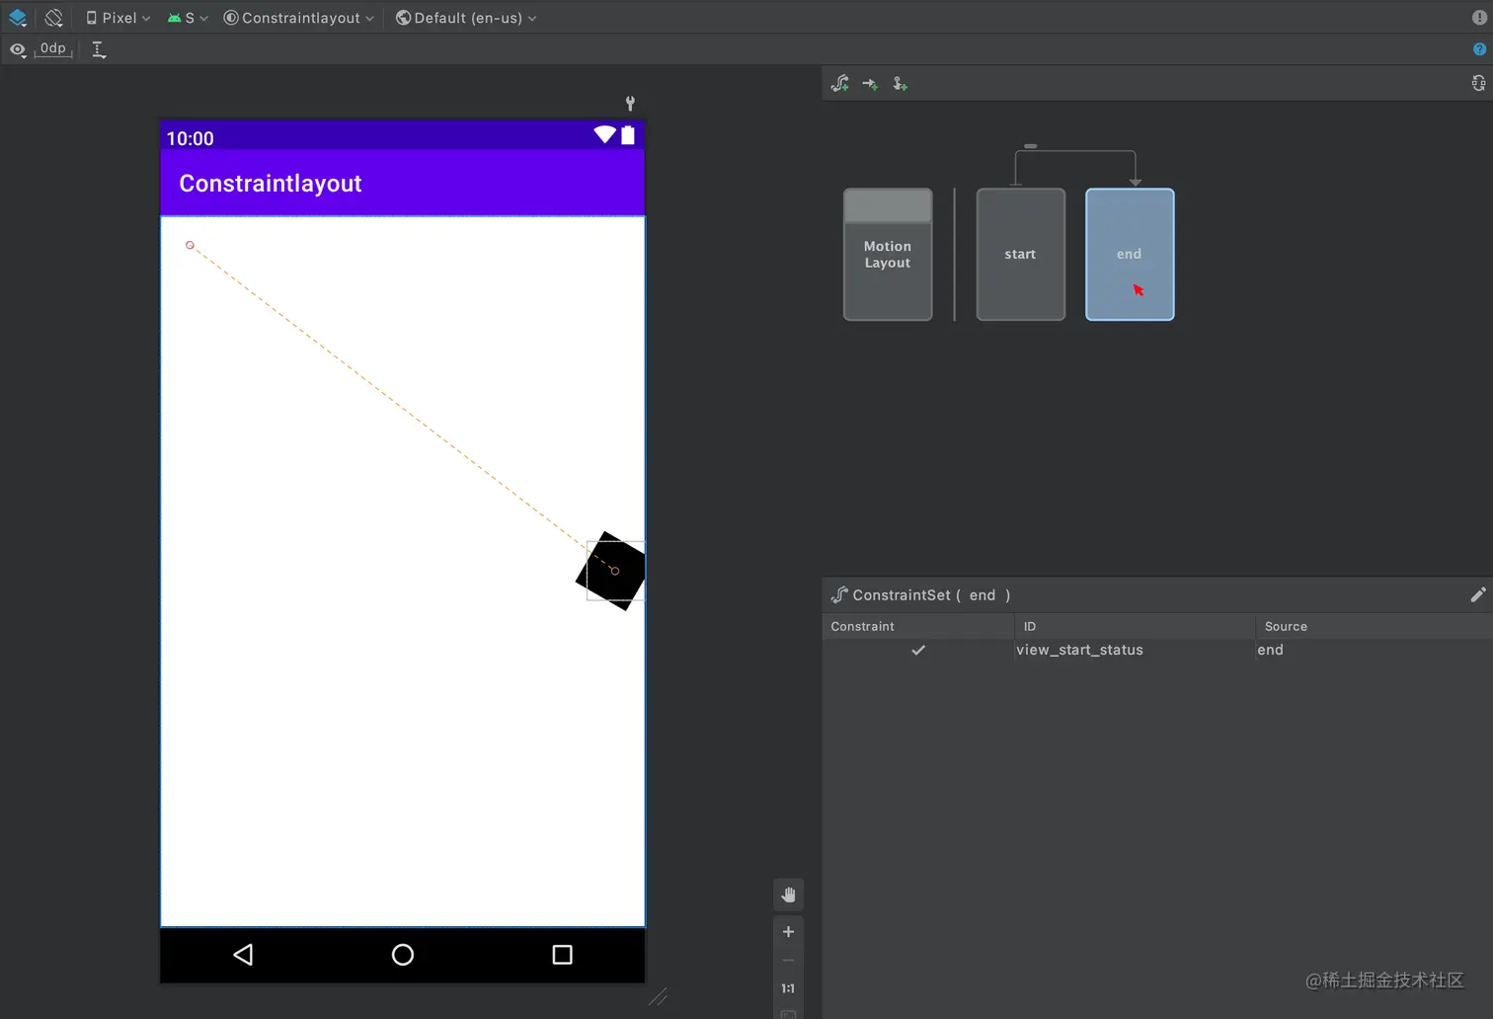Open the help question mark icon
Image resolution: width=1493 pixels, height=1019 pixels.
(x=1479, y=49)
